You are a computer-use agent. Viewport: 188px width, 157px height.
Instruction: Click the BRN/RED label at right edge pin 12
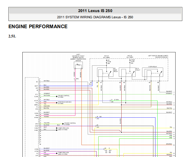point(169,144)
